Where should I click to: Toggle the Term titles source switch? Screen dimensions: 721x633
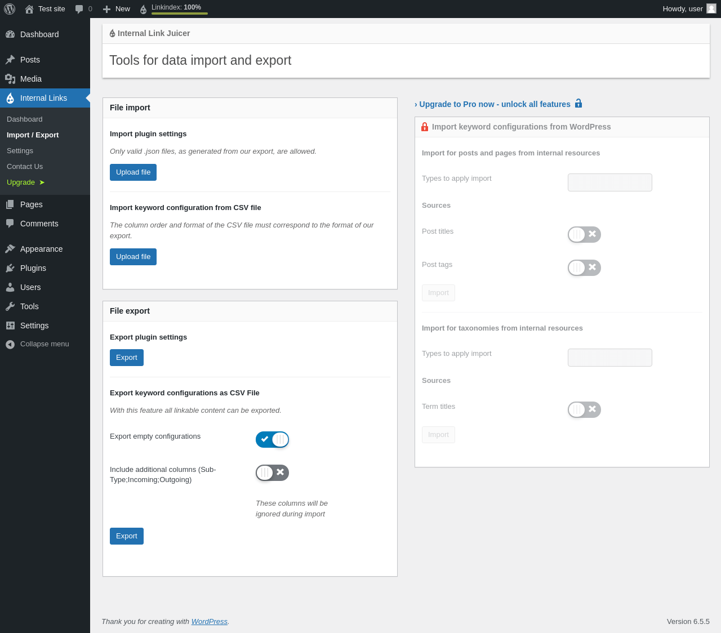[584, 410]
